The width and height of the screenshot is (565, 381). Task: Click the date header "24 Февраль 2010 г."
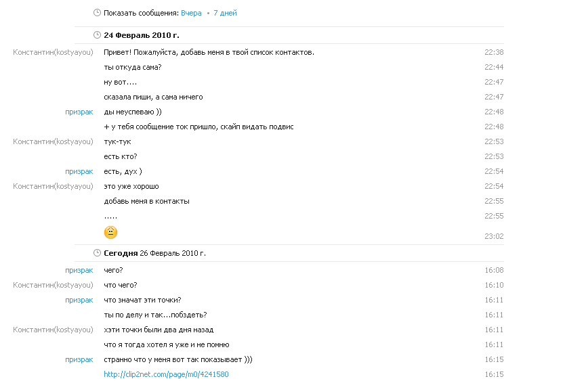click(142, 35)
